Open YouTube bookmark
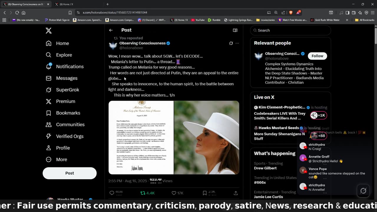The image size is (377, 212). (x=198, y=20)
